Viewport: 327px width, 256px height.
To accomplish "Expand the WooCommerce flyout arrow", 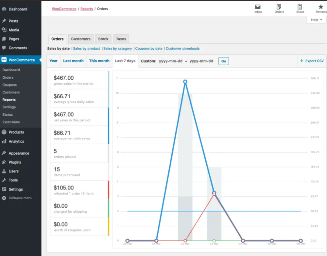I will [40, 60].
